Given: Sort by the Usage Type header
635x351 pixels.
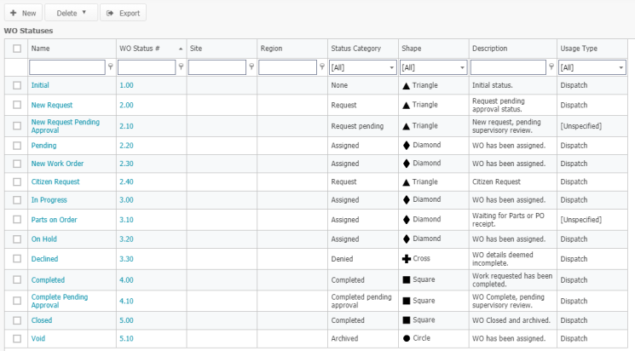Looking at the screenshot, I should 579,49.
